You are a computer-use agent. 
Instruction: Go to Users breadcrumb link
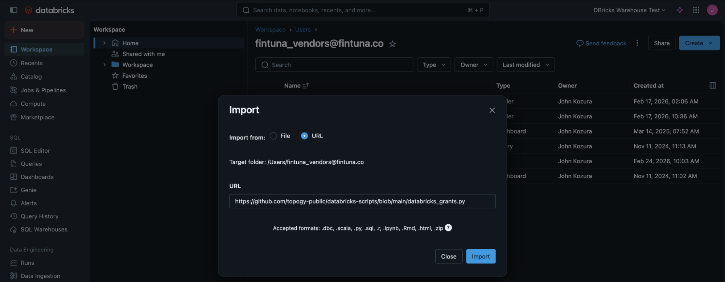pos(303,30)
